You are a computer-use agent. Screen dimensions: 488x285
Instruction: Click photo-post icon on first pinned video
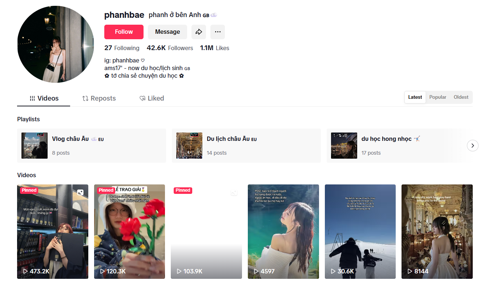click(x=80, y=192)
